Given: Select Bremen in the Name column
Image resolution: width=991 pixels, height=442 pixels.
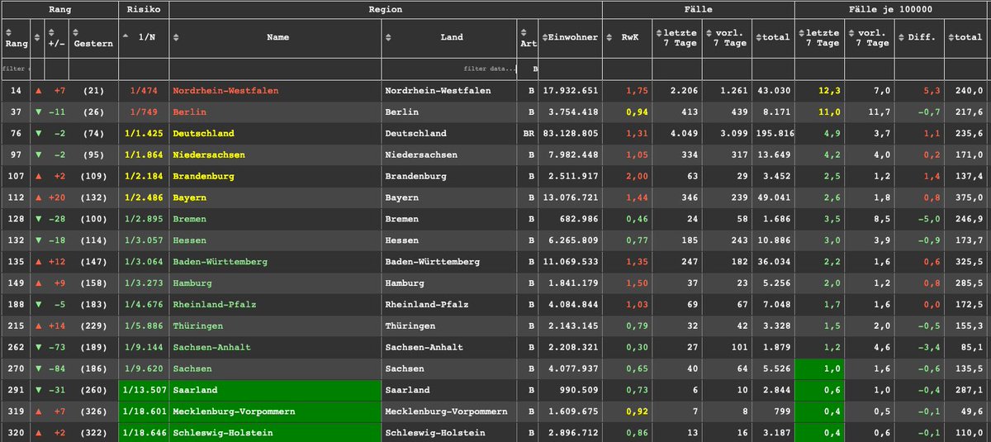Looking at the screenshot, I should [189, 219].
